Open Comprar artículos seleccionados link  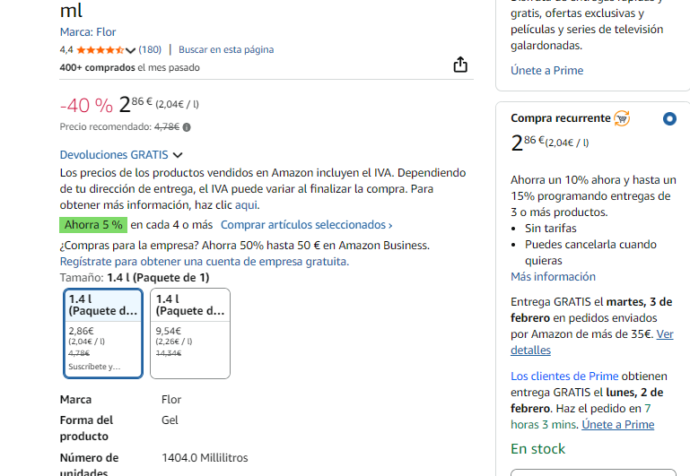click(306, 225)
